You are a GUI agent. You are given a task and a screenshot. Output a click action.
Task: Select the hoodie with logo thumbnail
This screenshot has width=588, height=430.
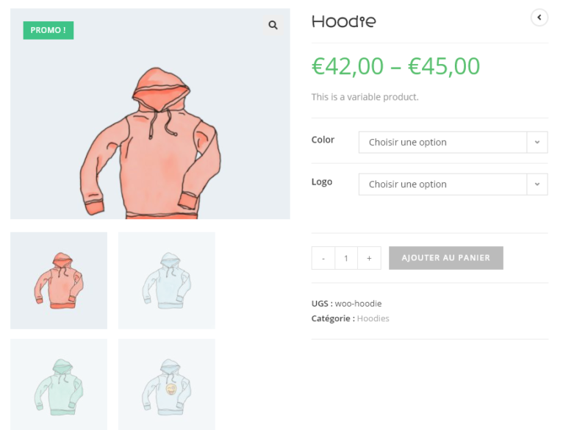click(x=167, y=384)
